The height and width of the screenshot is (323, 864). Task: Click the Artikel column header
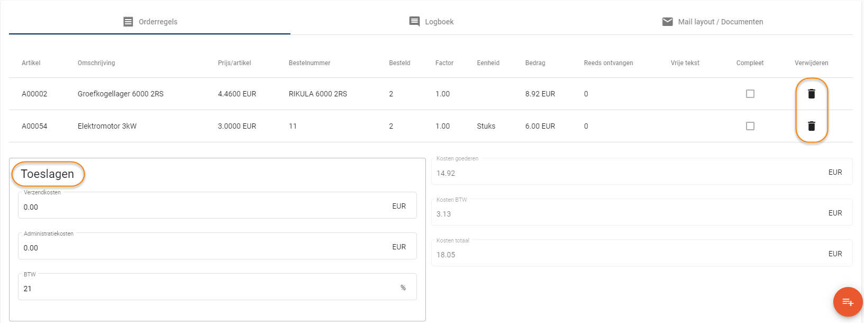point(31,63)
